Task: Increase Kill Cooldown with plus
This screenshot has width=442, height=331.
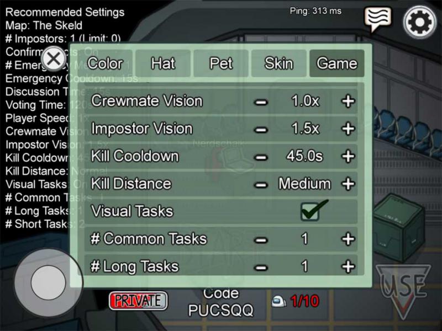Action: 348,156
